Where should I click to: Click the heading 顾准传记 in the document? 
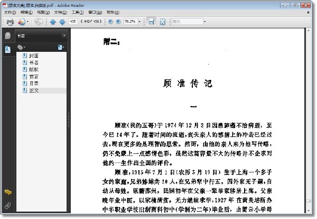coord(188,84)
